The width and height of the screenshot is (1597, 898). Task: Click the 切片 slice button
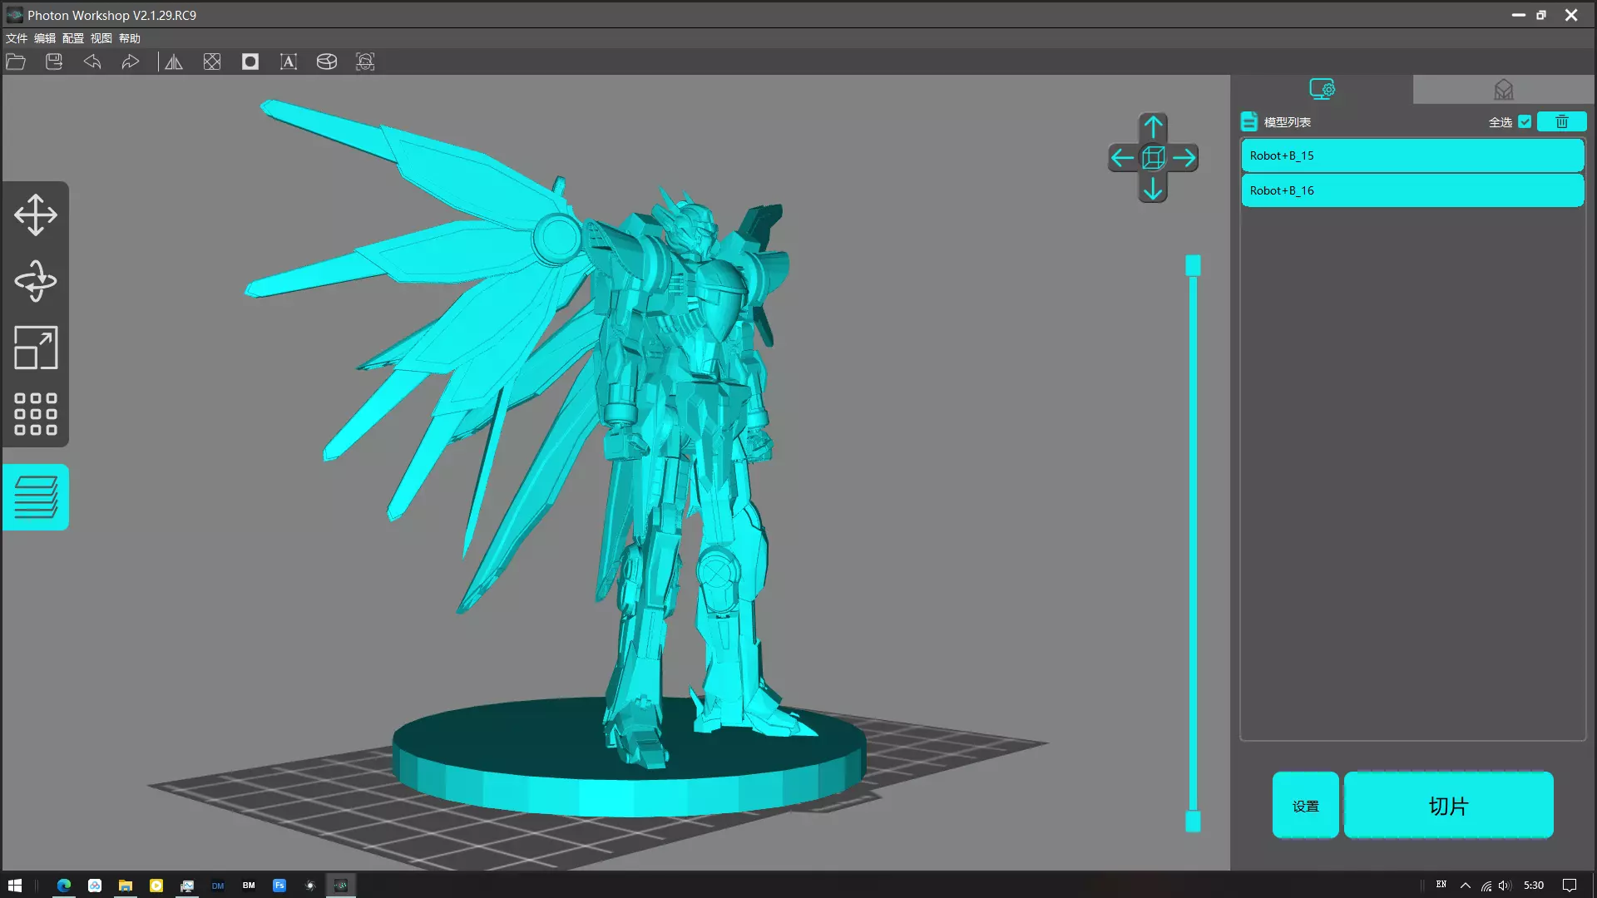pos(1448,805)
